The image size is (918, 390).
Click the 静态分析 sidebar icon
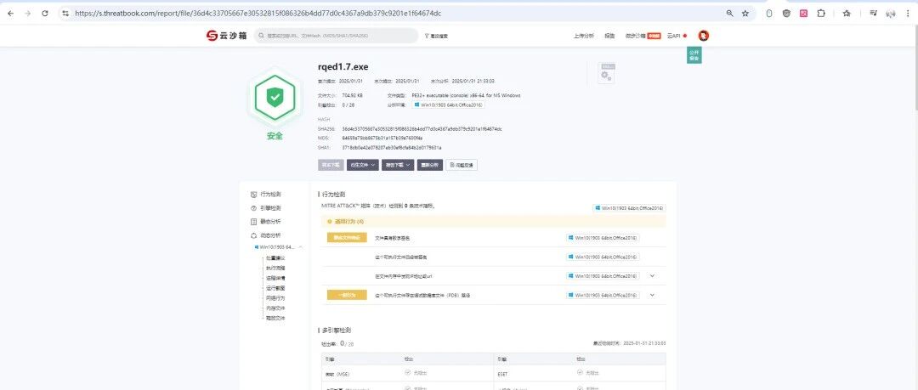tap(253, 222)
